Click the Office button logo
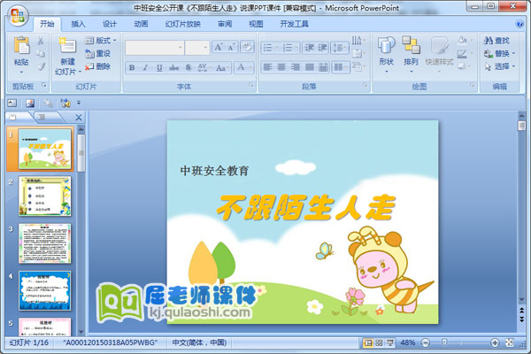Viewport: 531px width, 354px height. [17, 17]
